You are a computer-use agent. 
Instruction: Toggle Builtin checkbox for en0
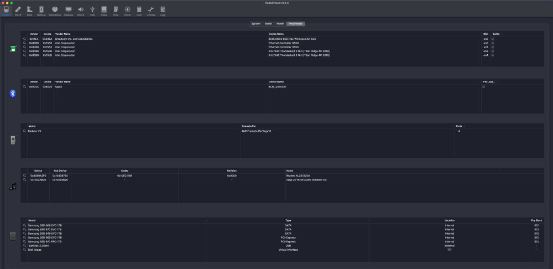(x=493, y=43)
